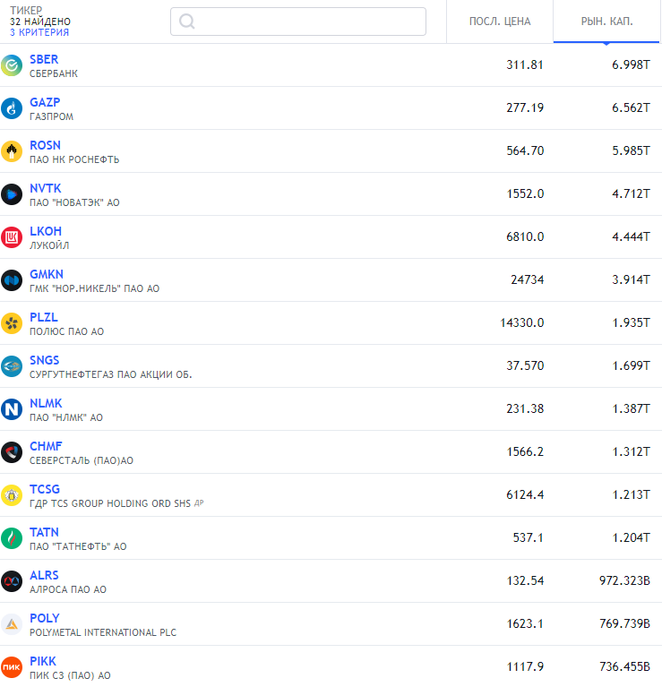662x687 pixels.
Task: Click company name АЛРОСА ПАО АО
Action: click(x=68, y=589)
